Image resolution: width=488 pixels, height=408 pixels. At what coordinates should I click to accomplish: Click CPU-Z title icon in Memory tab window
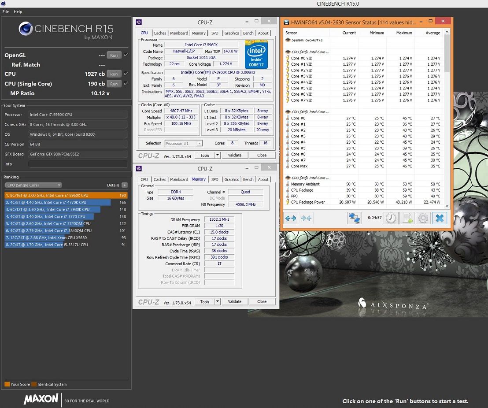[139, 168]
